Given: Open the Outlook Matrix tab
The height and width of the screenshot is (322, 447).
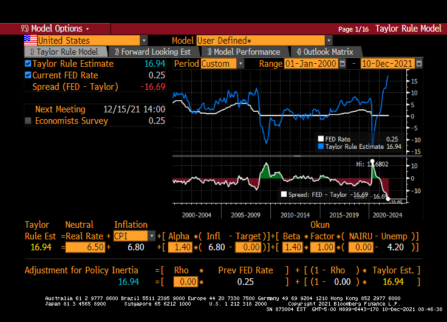Looking at the screenshot, I should (x=324, y=52).
